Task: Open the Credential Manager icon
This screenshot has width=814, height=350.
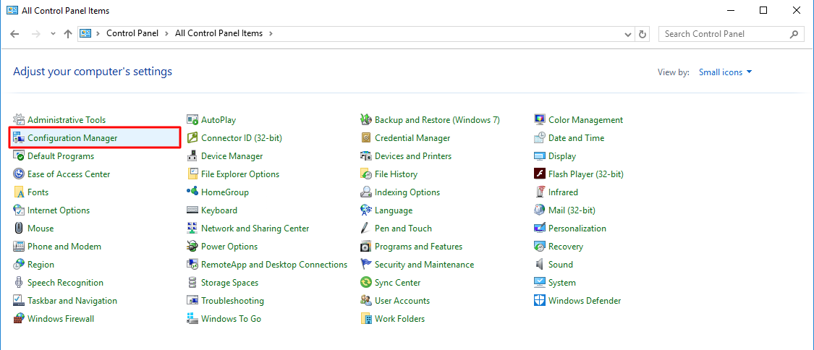Action: point(366,138)
